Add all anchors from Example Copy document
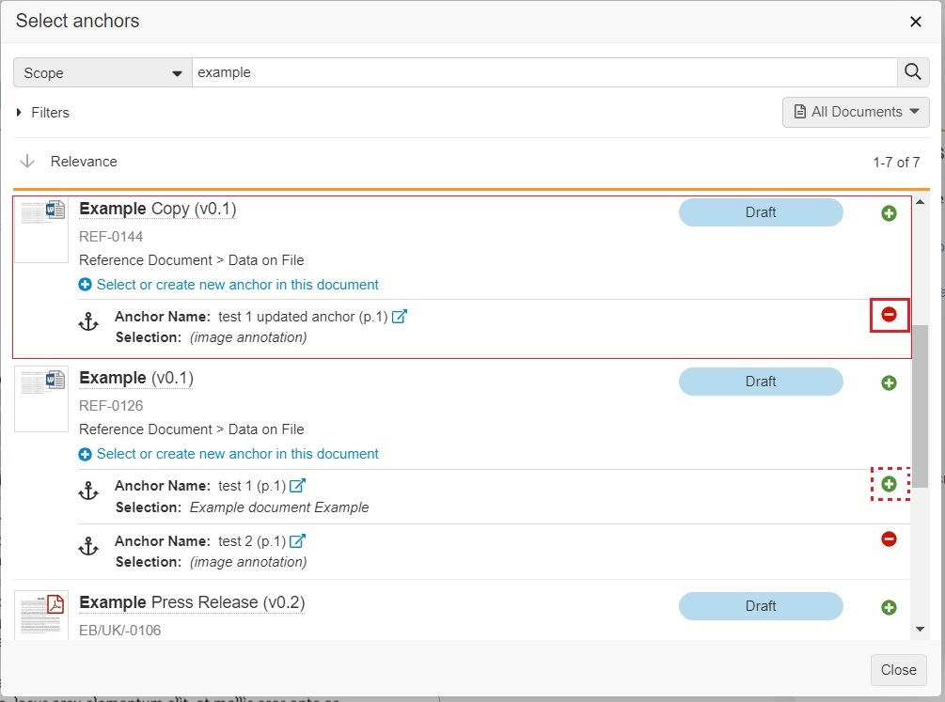 (x=889, y=213)
